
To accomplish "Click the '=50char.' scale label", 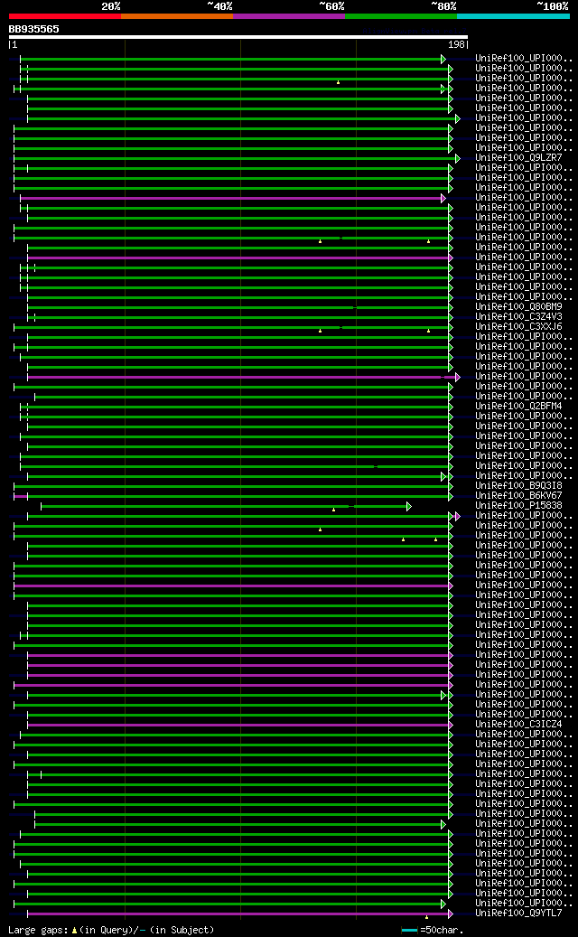I will click(442, 930).
